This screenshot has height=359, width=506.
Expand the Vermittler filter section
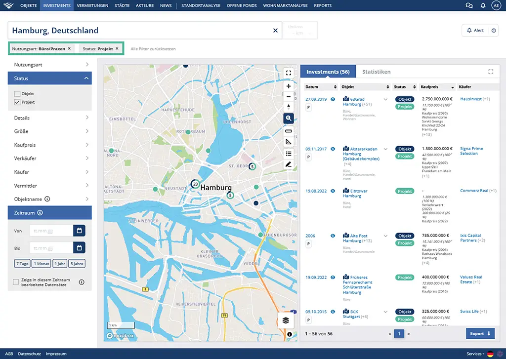click(50, 186)
